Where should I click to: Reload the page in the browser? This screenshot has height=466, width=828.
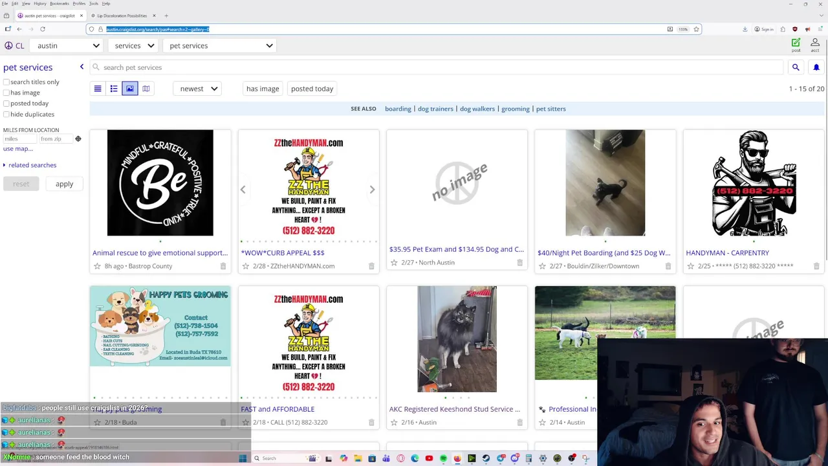point(43,29)
